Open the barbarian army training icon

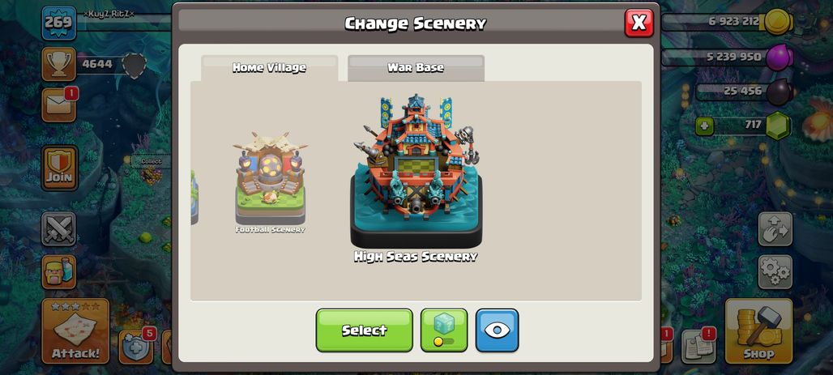[58, 272]
